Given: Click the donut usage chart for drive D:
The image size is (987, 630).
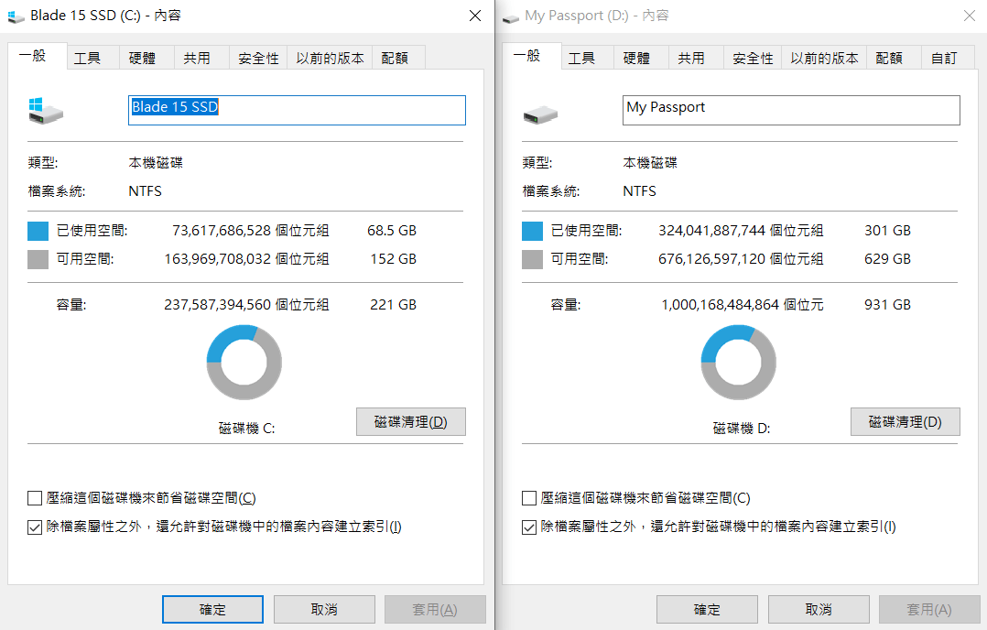Looking at the screenshot, I should pos(738,363).
